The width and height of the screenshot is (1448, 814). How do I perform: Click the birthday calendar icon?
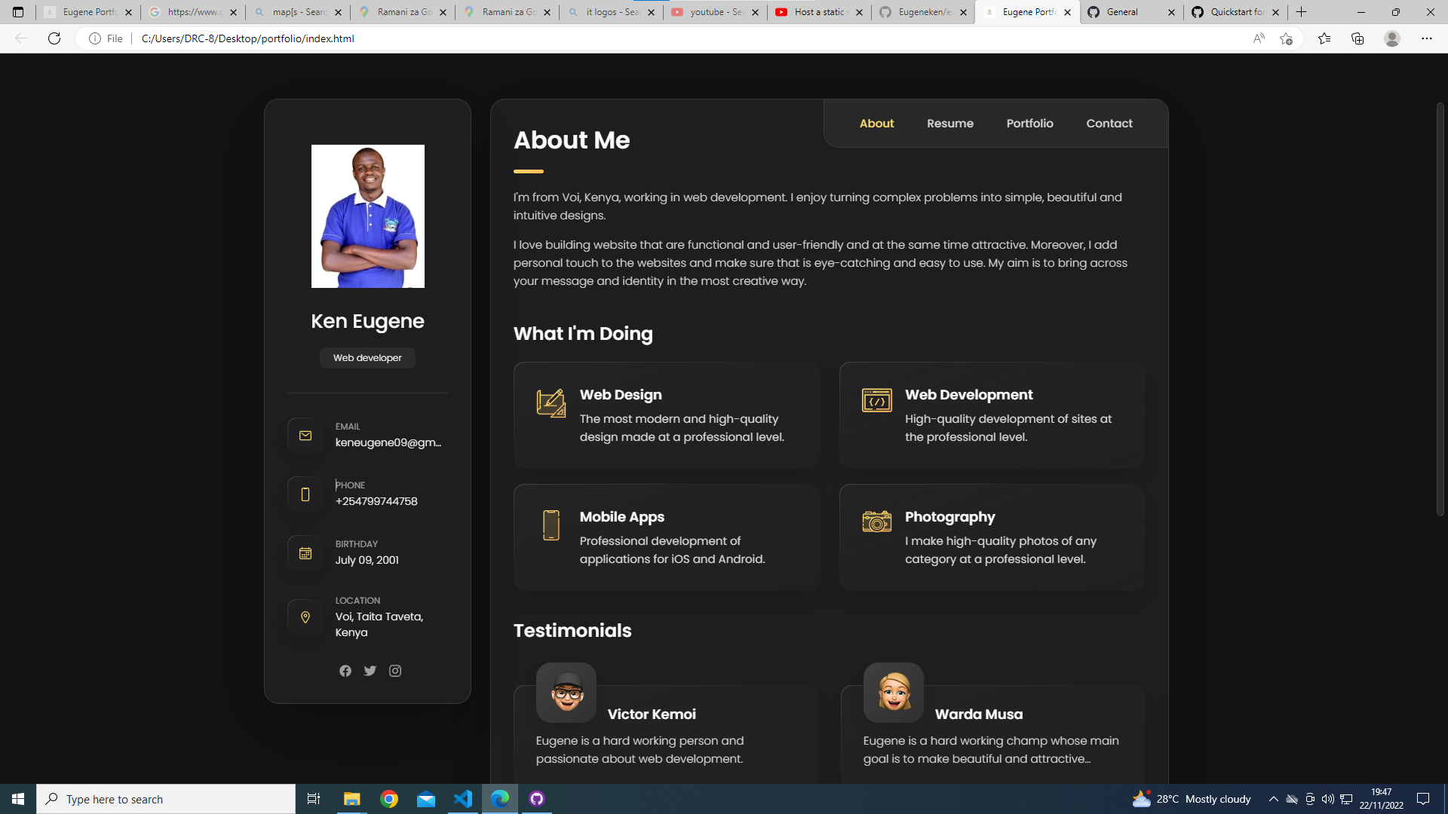[x=305, y=553]
